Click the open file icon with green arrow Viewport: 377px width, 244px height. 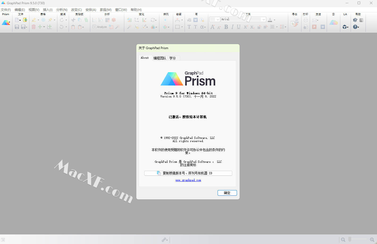[x=25, y=20]
